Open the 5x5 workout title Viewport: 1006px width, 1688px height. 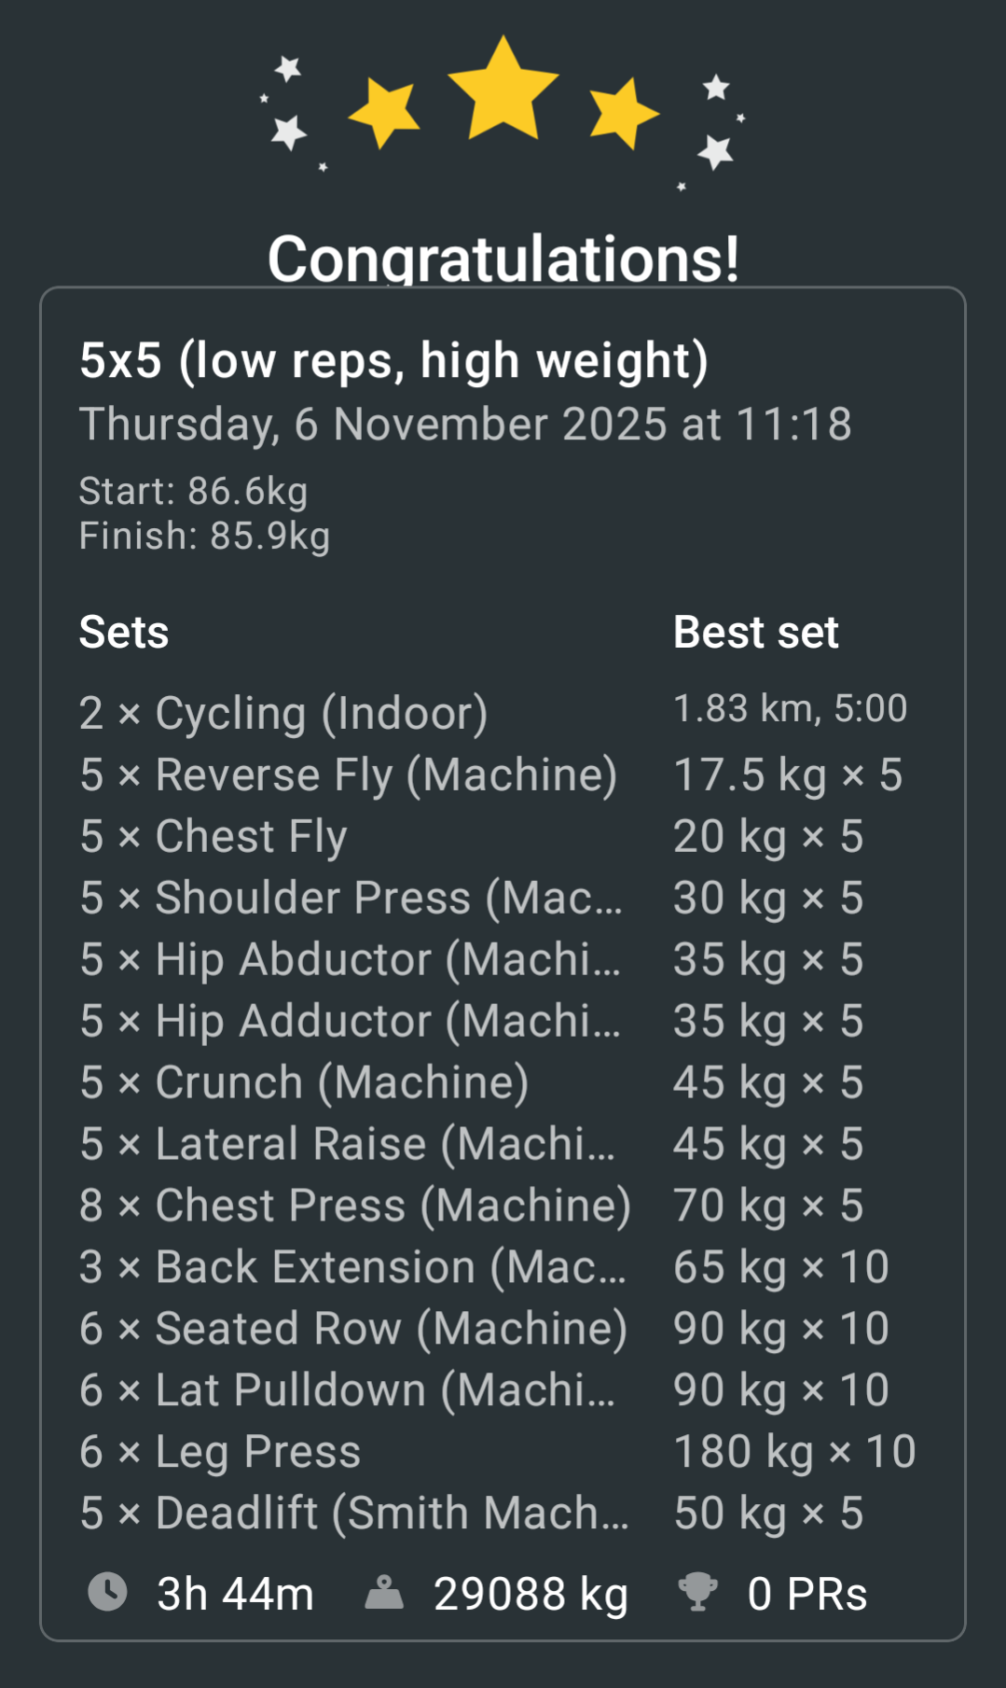393,361
